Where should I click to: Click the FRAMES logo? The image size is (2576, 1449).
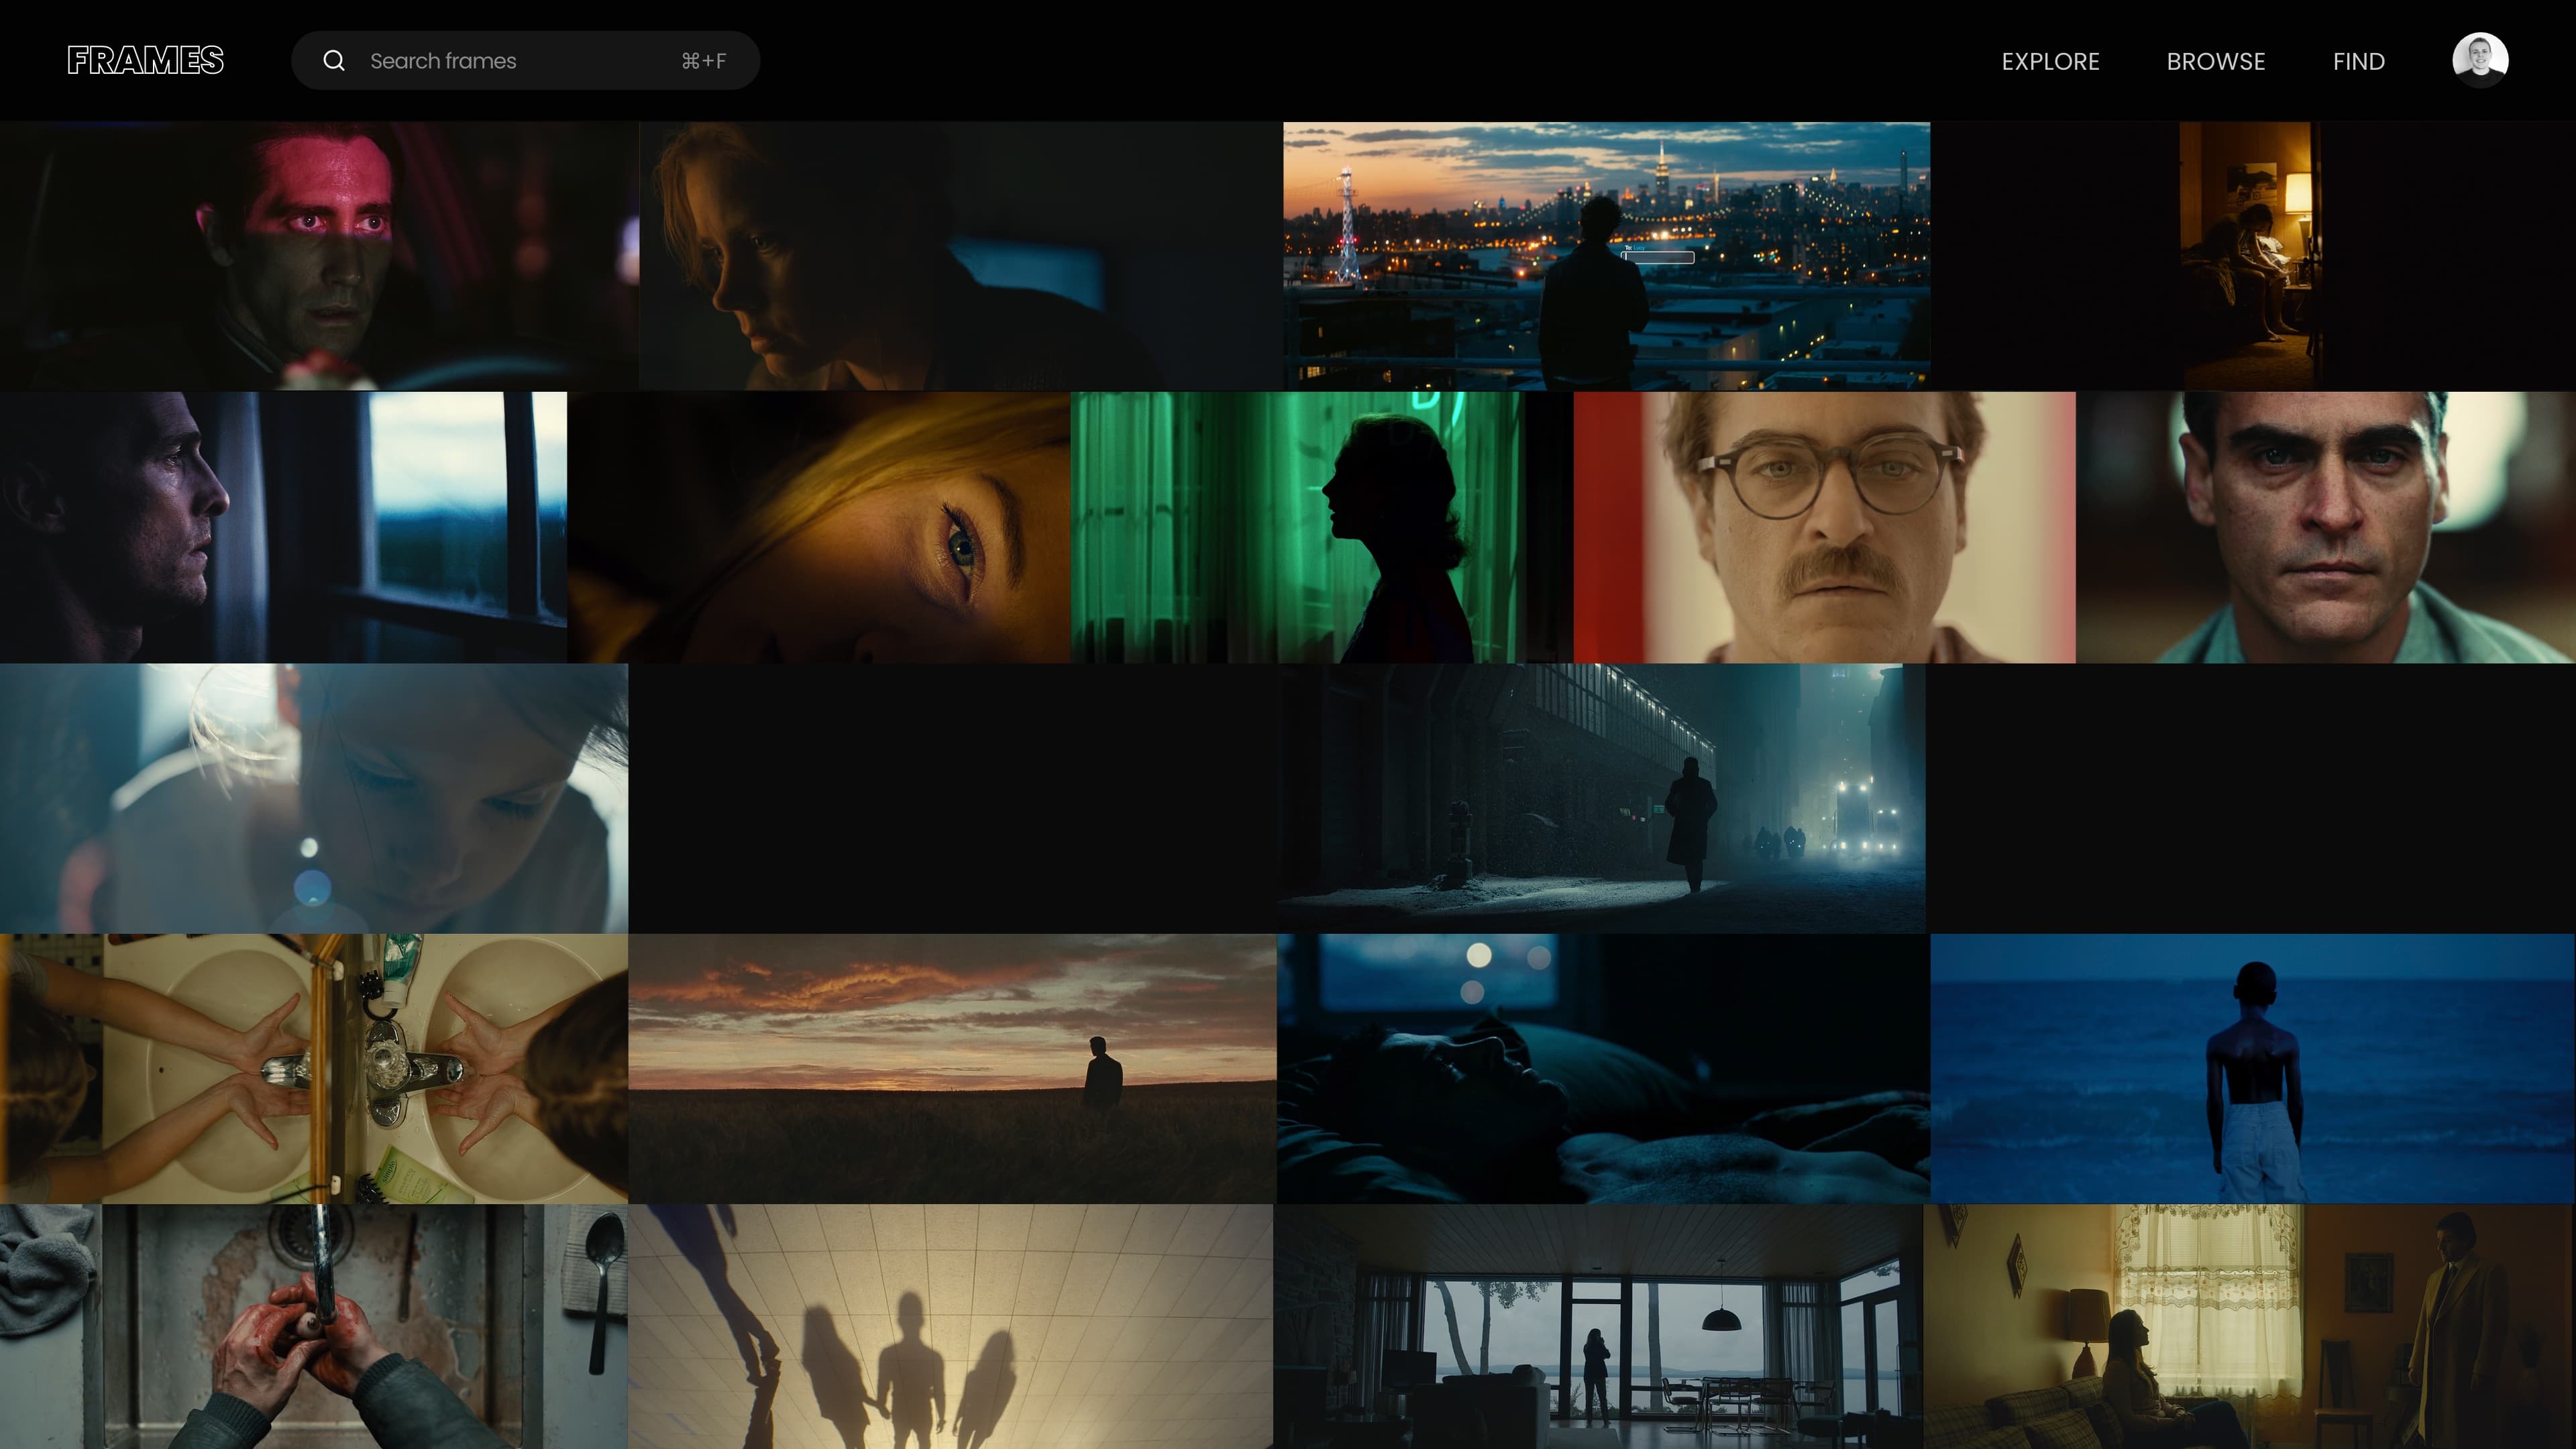coord(146,60)
